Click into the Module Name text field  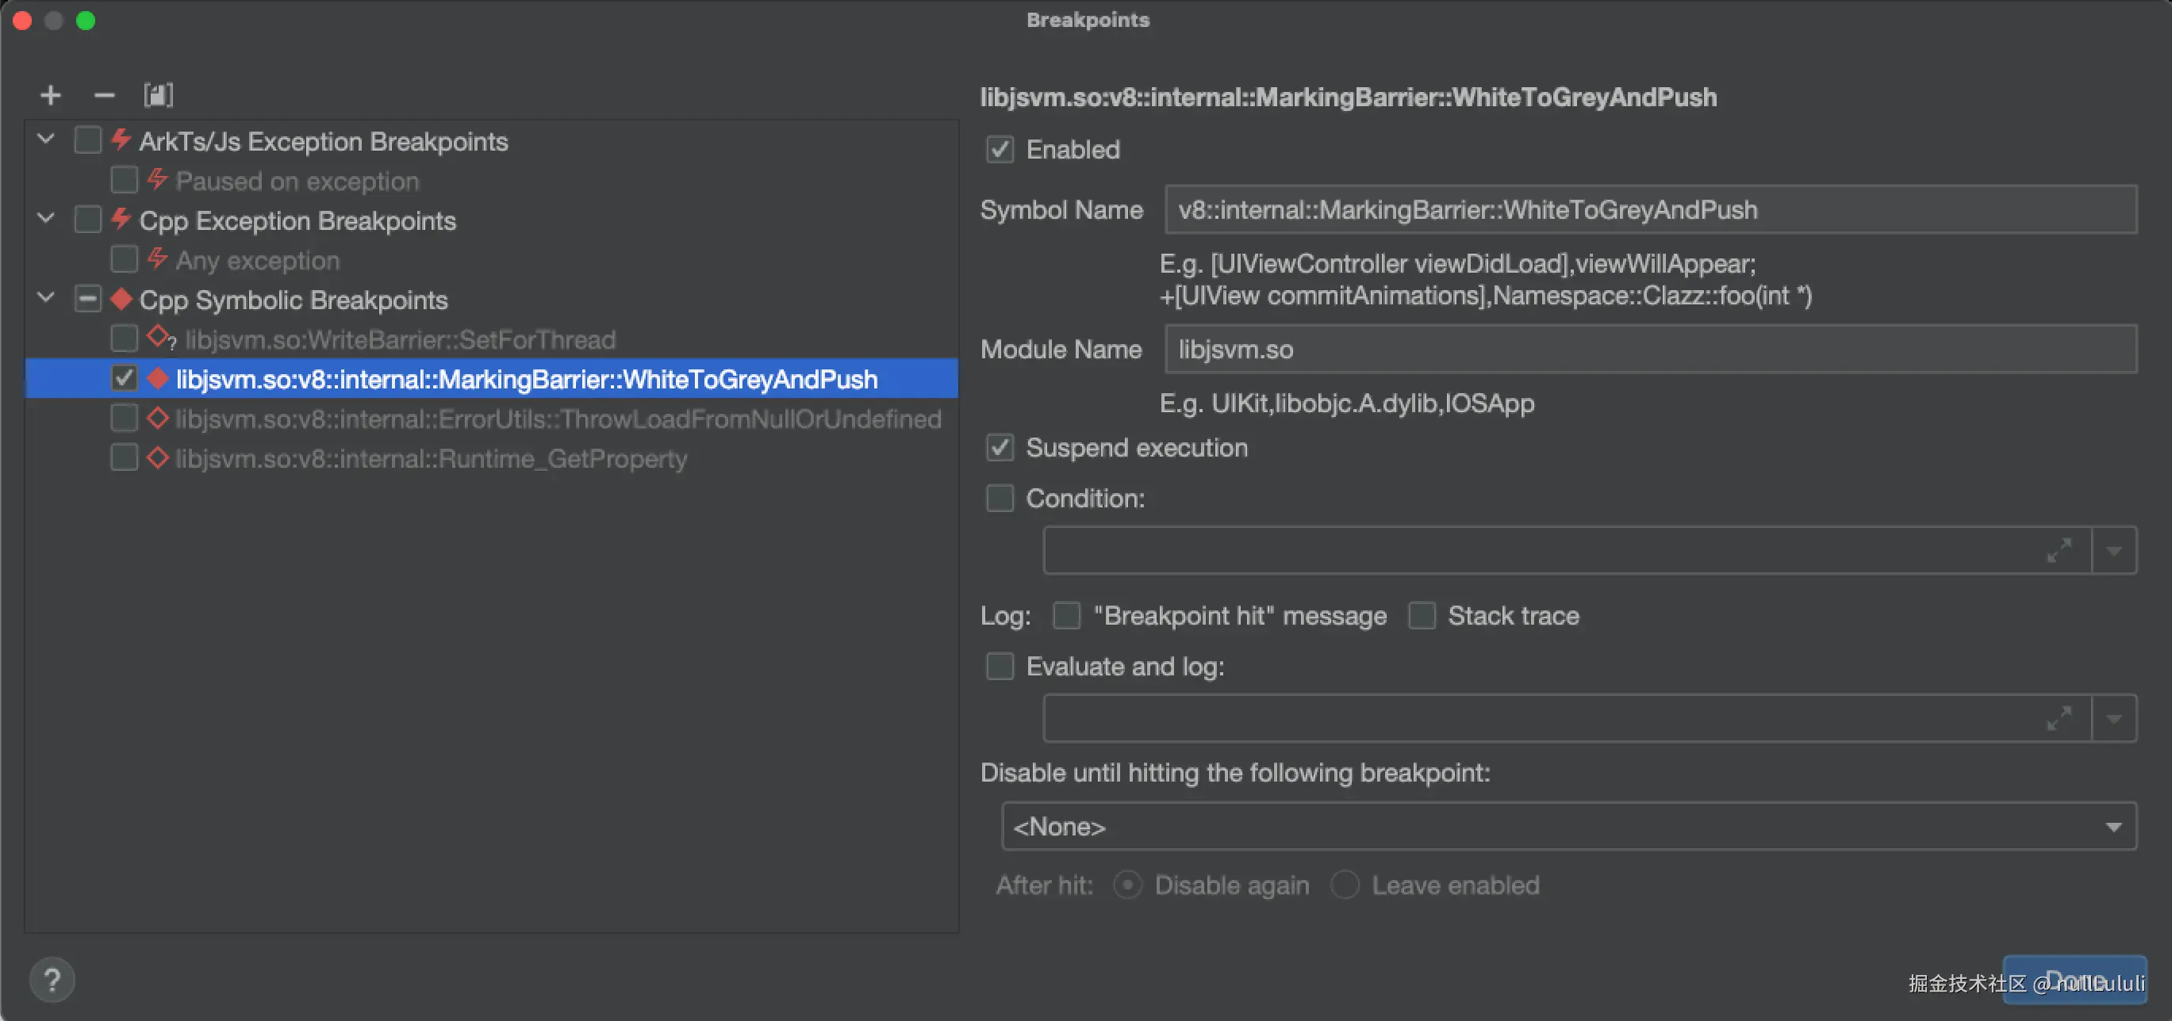[x=1649, y=349]
